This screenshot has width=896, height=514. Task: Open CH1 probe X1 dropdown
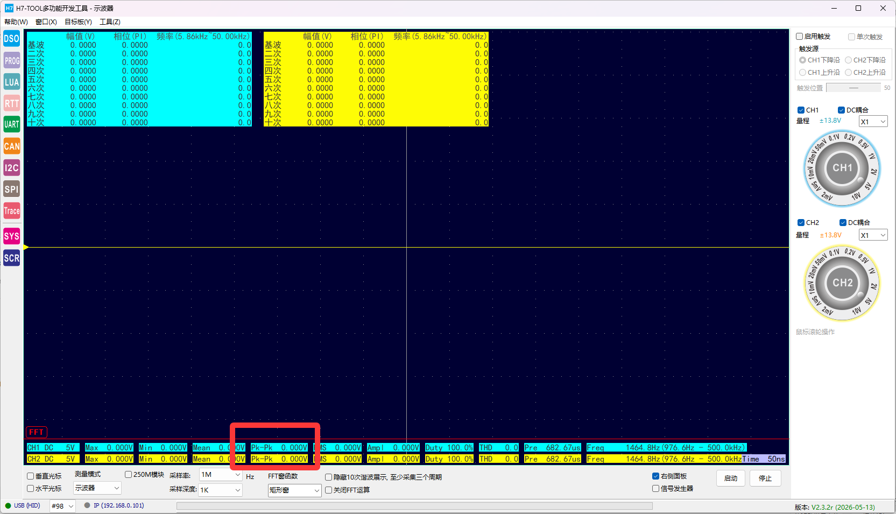pyautogui.click(x=873, y=122)
